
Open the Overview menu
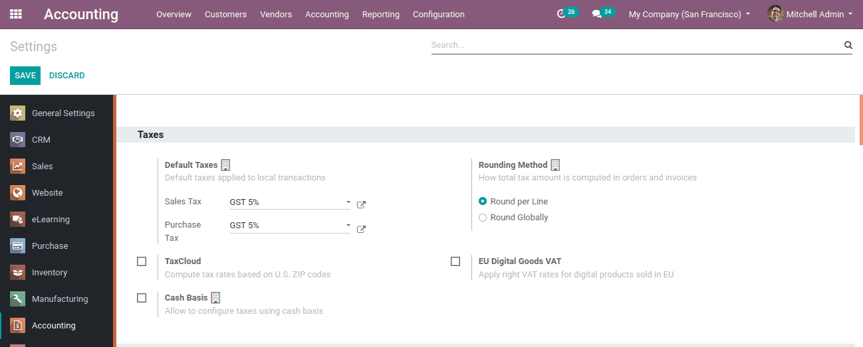pyautogui.click(x=174, y=14)
